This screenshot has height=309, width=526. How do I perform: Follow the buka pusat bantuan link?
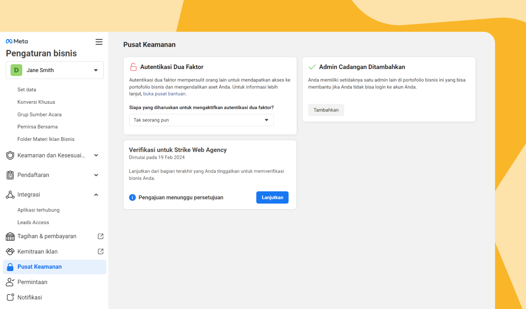[x=164, y=94]
